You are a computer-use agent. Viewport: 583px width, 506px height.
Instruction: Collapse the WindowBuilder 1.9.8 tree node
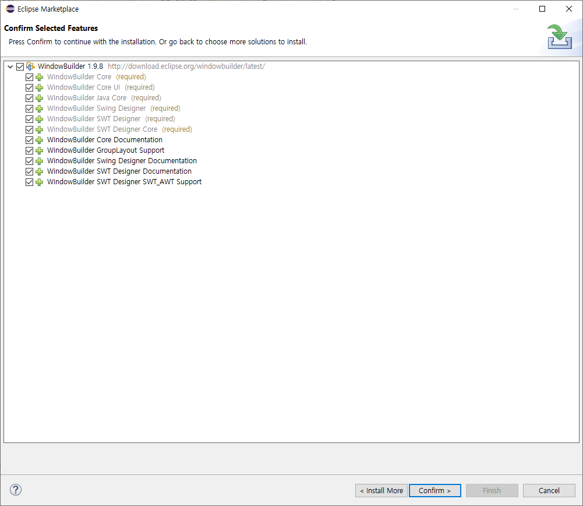tap(10, 67)
